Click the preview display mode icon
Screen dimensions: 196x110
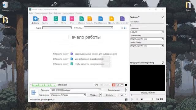(x=158, y=99)
